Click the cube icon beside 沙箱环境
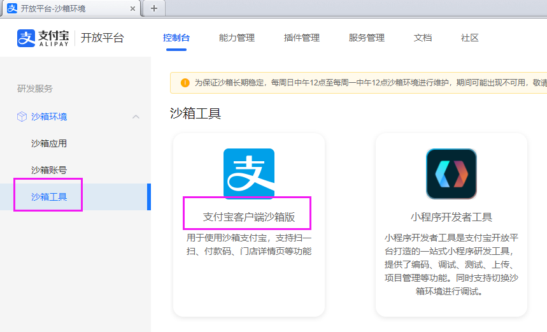The image size is (547, 332). point(22,117)
